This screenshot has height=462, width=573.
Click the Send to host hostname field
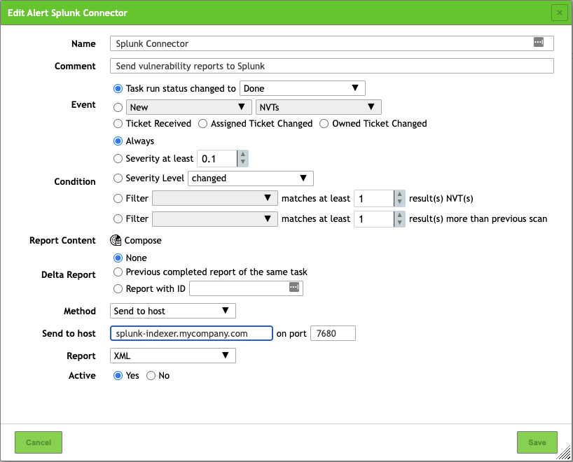(191, 333)
